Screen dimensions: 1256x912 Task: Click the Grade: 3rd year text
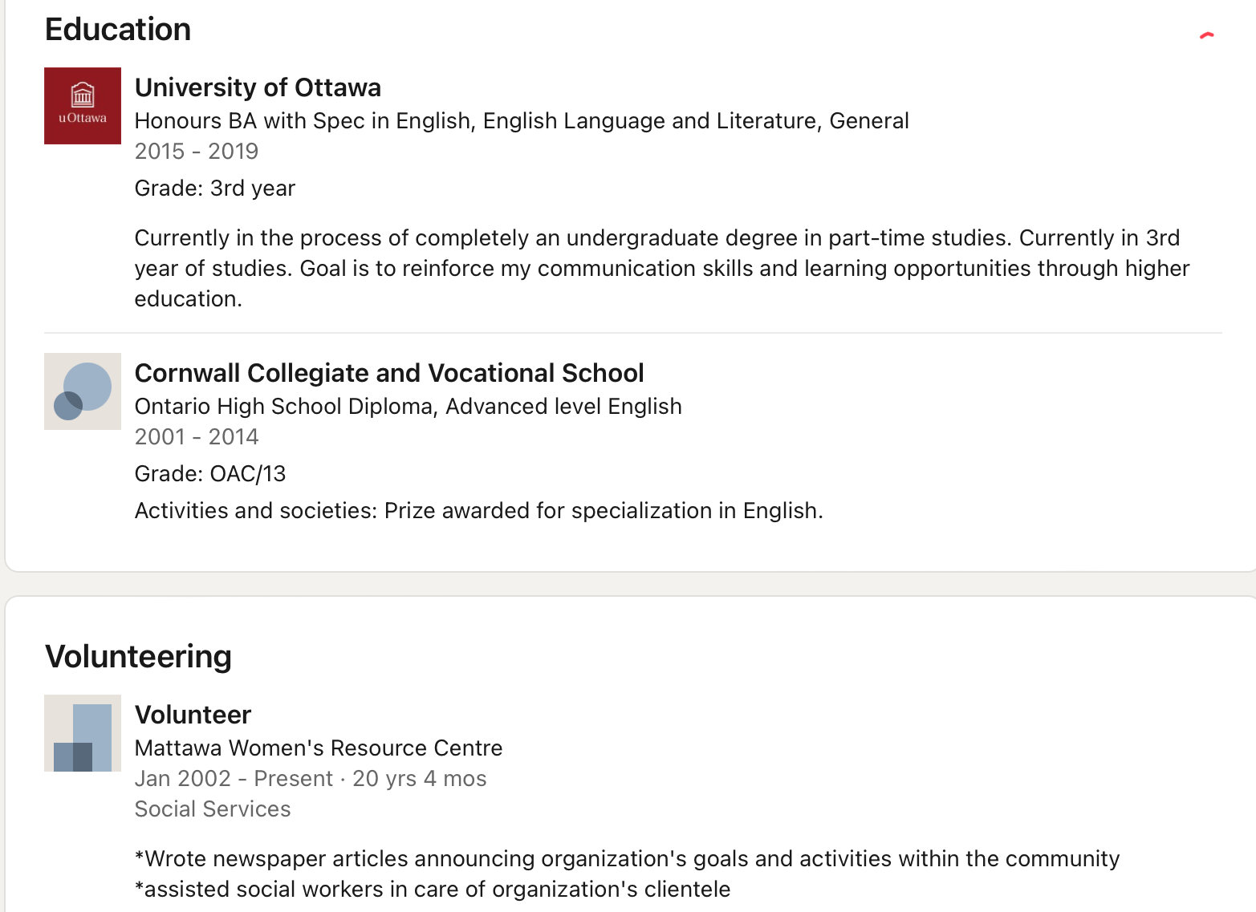tap(215, 188)
